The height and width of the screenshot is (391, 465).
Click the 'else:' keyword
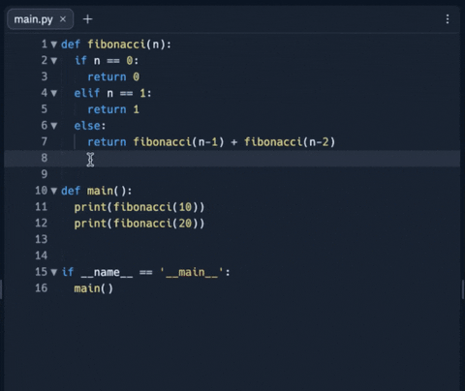coord(90,126)
